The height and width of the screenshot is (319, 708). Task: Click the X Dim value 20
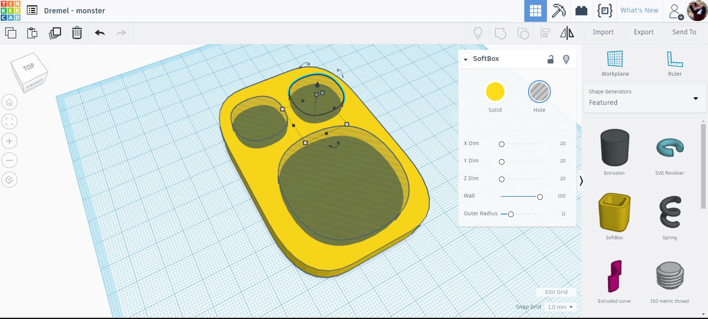563,144
